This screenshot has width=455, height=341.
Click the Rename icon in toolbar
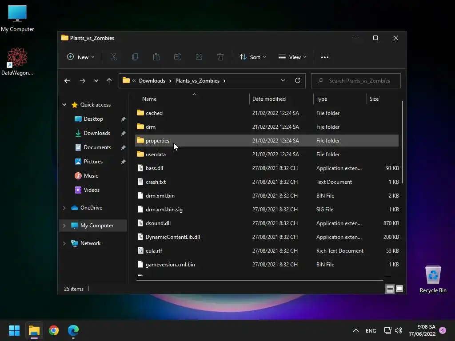pyautogui.click(x=178, y=57)
